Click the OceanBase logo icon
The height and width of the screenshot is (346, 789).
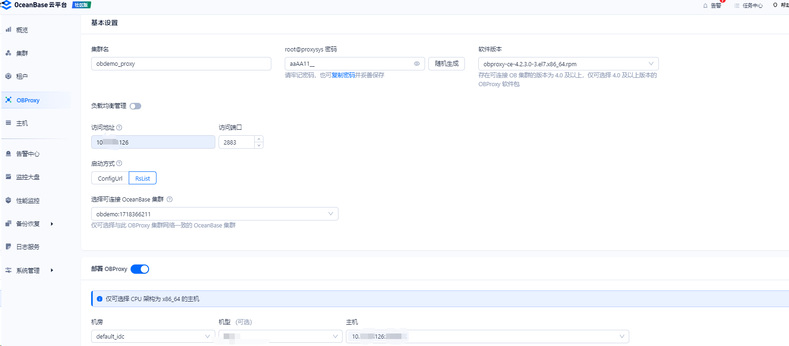[6, 5]
